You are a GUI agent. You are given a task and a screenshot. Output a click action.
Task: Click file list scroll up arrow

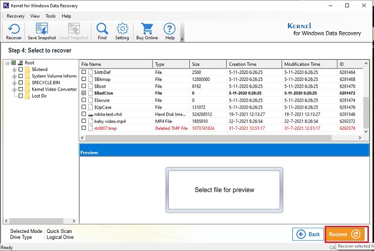tap(366, 63)
